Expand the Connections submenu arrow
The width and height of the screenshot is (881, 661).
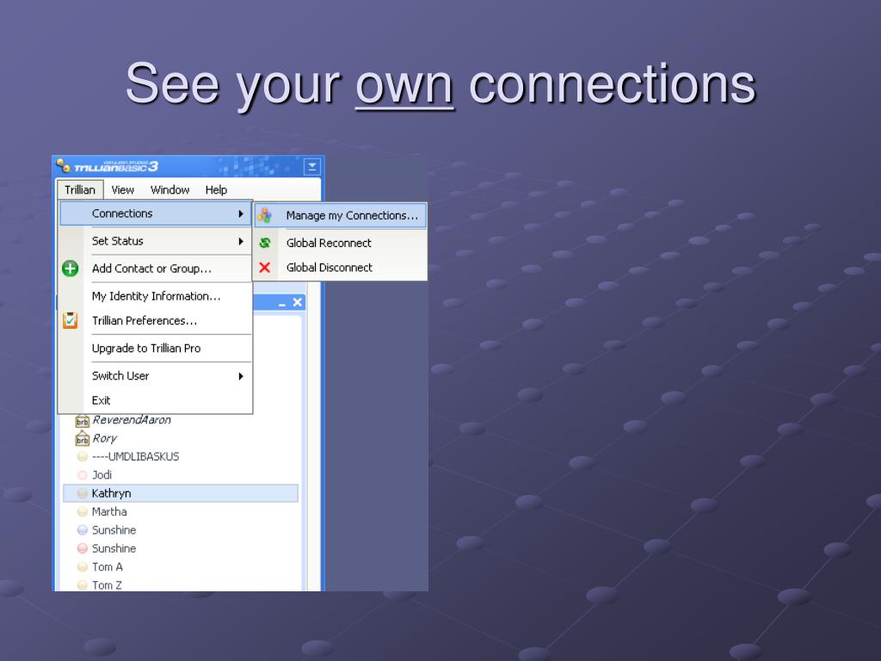click(241, 213)
